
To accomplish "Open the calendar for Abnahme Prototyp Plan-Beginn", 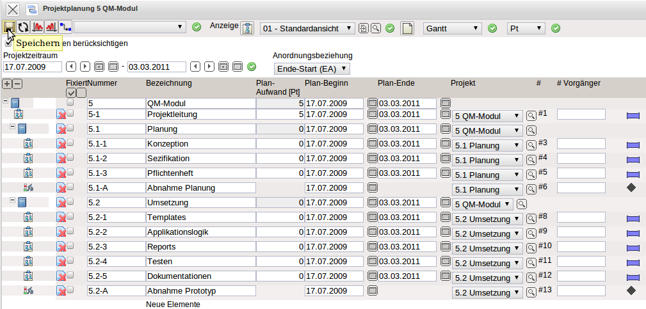I will 373,290.
